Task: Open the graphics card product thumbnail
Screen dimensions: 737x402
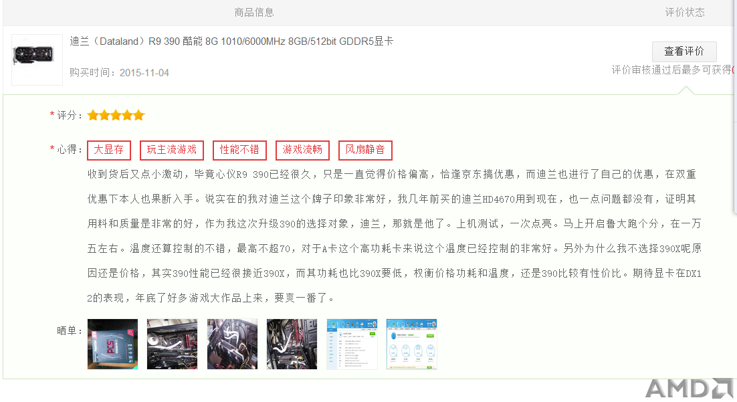Action: pos(37,60)
